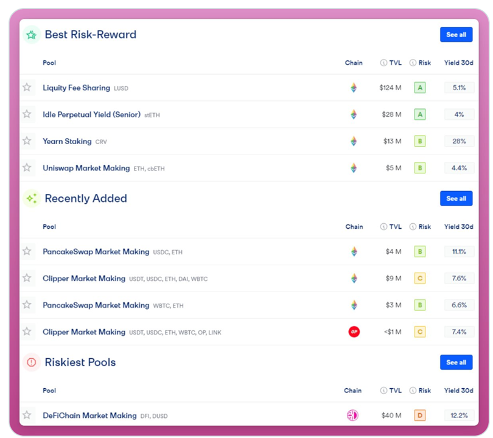Click Ethereum chain icon in Liquity row

(x=354, y=88)
